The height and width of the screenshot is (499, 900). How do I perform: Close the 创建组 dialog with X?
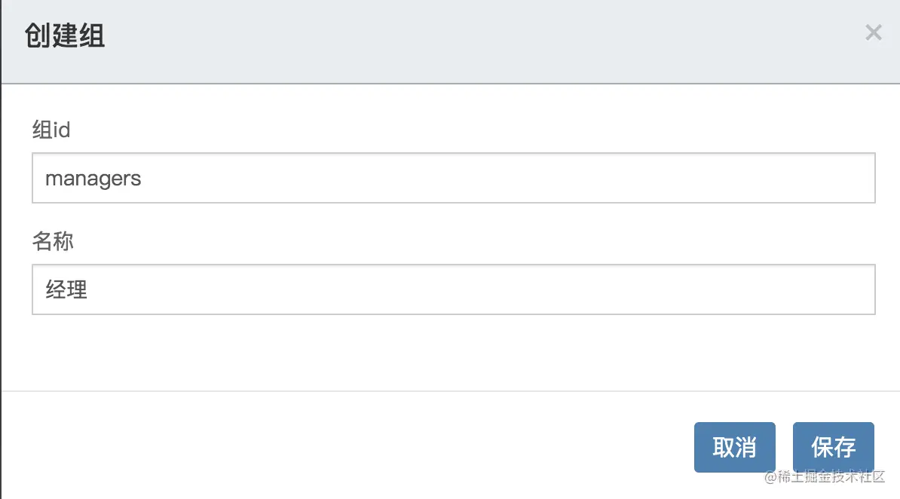coord(873,32)
